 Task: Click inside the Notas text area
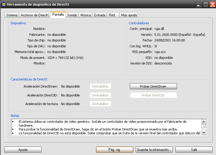coord(104,127)
